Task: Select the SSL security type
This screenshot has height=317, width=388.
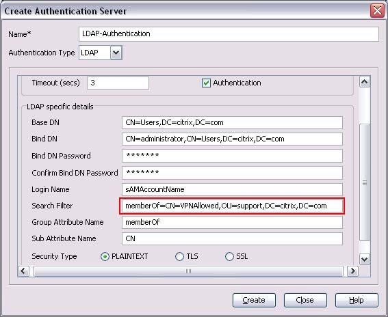Action: [x=229, y=257]
